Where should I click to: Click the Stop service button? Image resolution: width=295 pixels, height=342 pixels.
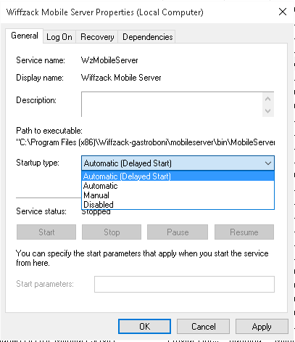(x=112, y=232)
